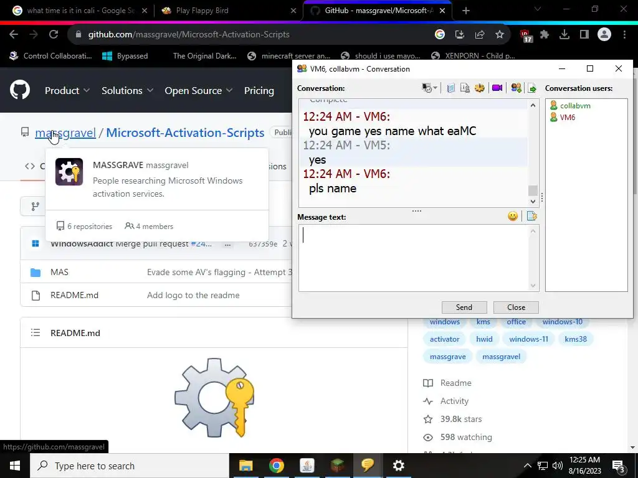Open MAS folder in file list
The image size is (638, 478).
click(59, 272)
